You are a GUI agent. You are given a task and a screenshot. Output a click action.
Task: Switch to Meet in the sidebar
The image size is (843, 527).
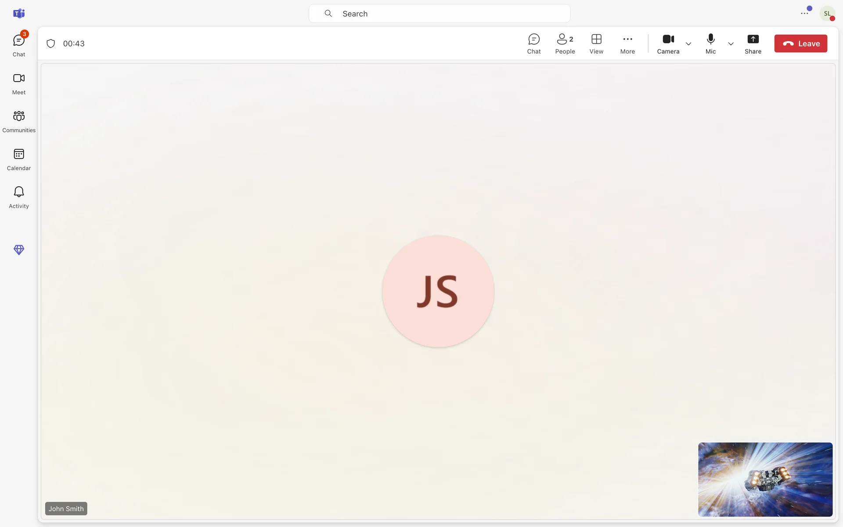tap(19, 83)
